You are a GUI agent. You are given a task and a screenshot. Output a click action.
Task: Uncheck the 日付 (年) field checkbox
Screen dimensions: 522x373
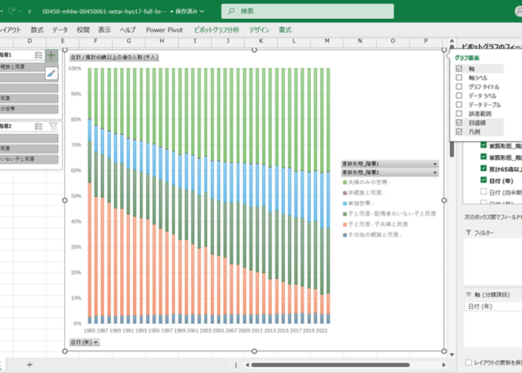coord(484,180)
